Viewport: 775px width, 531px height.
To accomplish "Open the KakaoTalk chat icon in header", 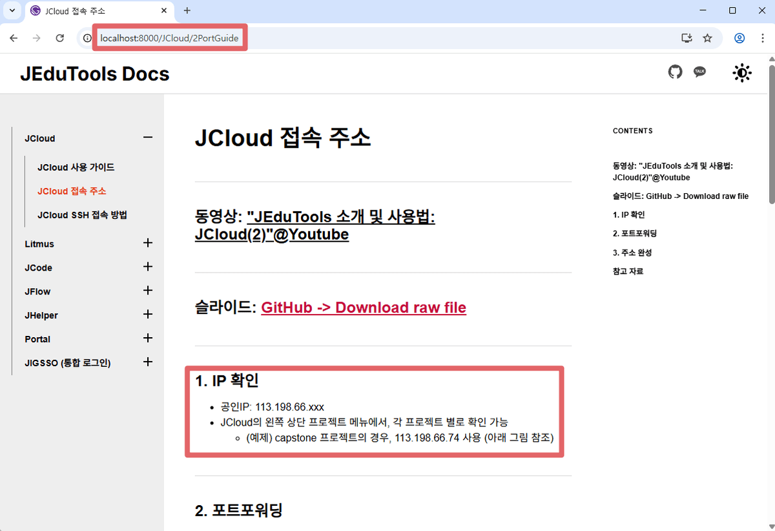I will click(699, 72).
